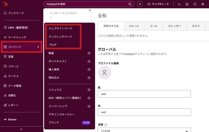This screenshot has width=209, height=132.
Task: Switch to the Eメール tab
Action: 134,26
